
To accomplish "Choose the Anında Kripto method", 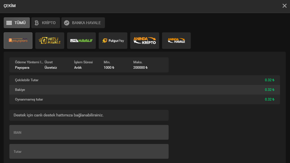I will point(145,41).
